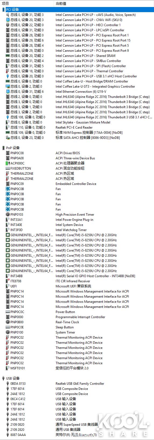Click the USB plug icon beside 2109 0820
This screenshot has width=154, height=440.
[x=8, y=424]
